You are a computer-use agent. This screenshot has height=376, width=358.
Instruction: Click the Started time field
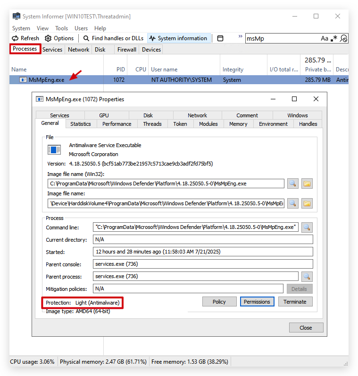[203, 252]
